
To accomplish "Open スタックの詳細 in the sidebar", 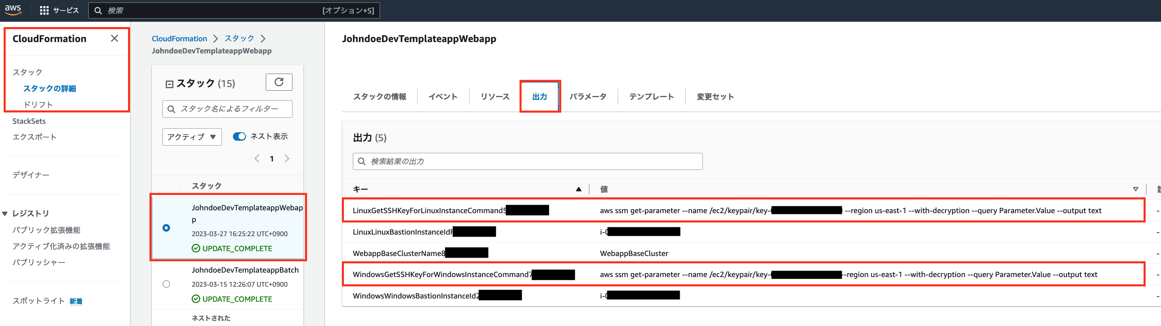I will 49,89.
